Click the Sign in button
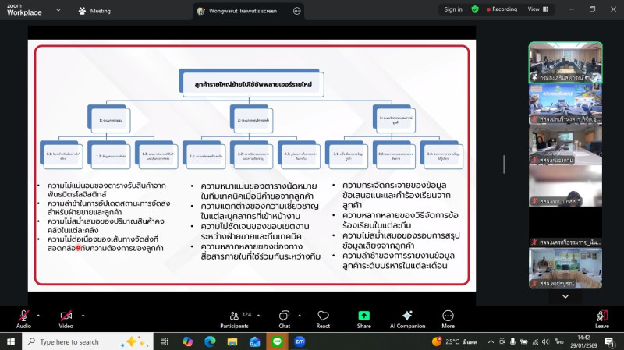 coord(453,9)
